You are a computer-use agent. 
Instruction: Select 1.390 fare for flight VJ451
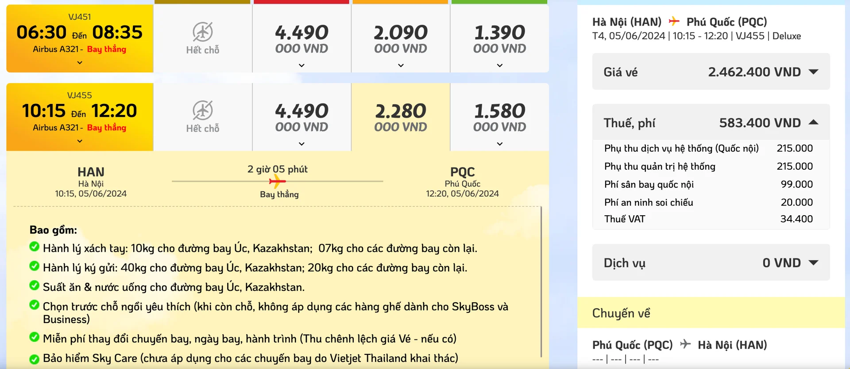499,39
